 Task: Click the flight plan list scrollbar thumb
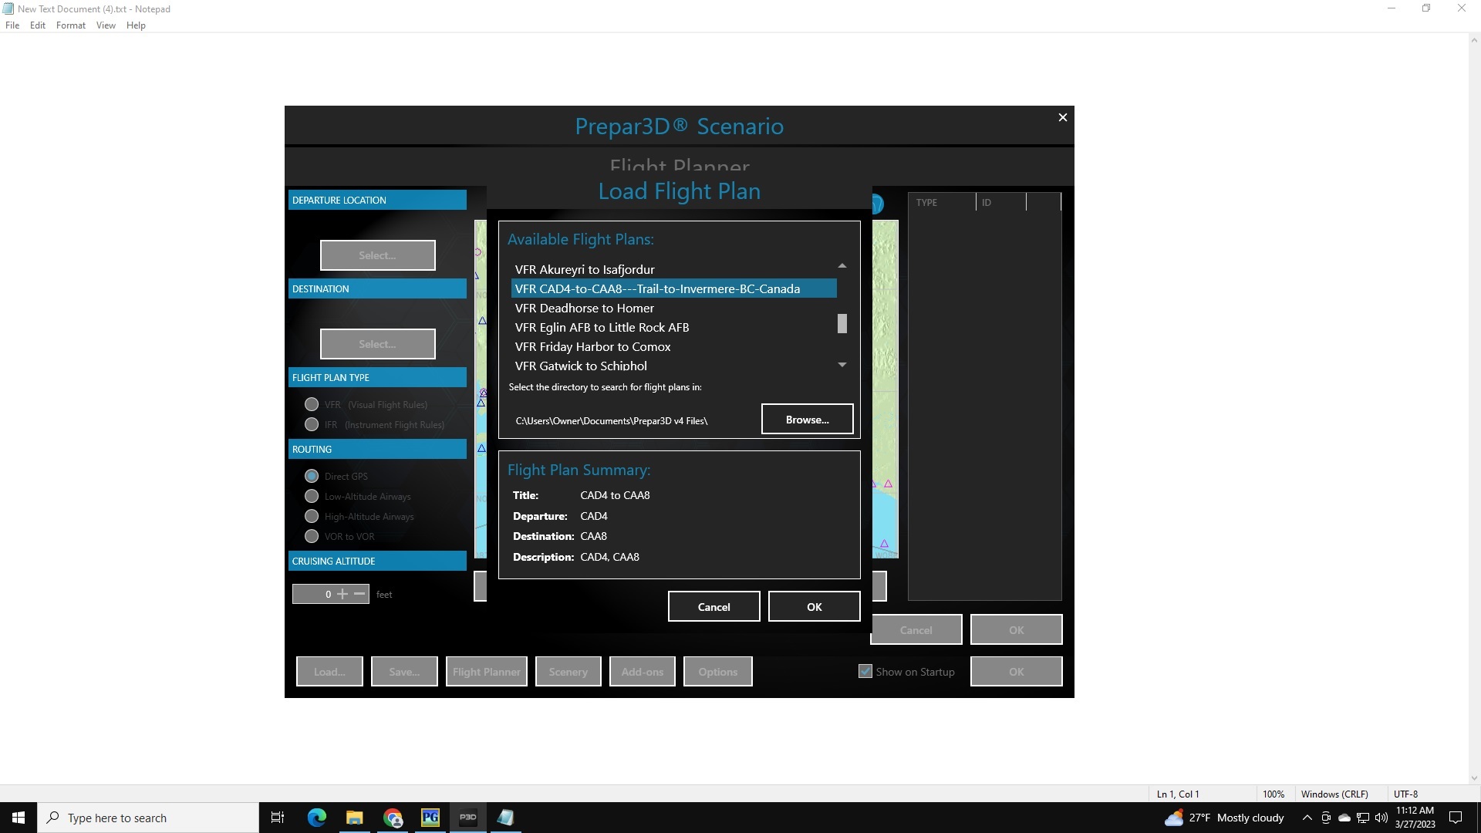(842, 324)
